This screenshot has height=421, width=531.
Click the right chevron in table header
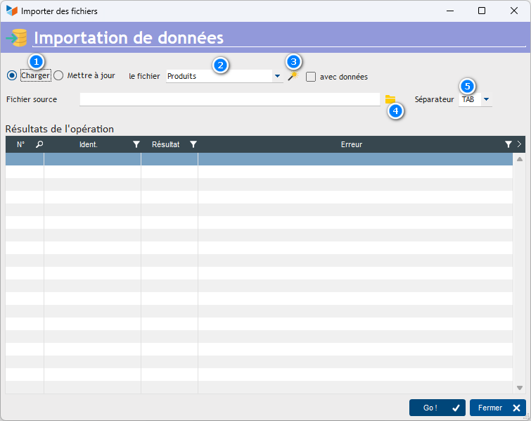point(519,144)
